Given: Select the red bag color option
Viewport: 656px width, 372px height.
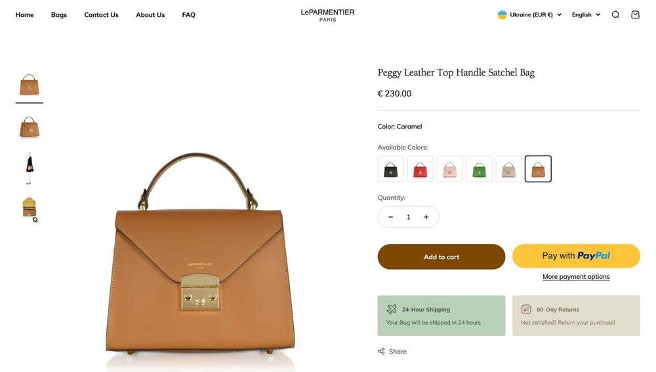Looking at the screenshot, I should click(420, 169).
